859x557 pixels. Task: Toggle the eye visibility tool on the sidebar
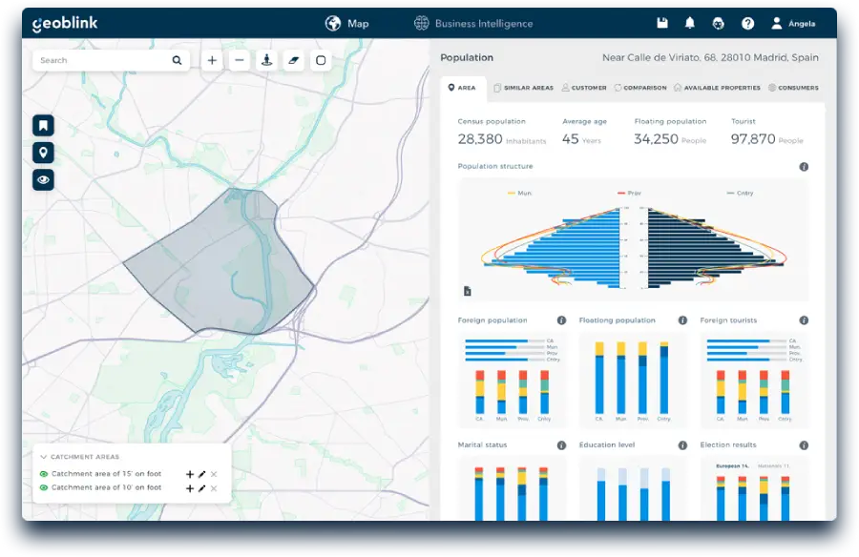point(43,180)
